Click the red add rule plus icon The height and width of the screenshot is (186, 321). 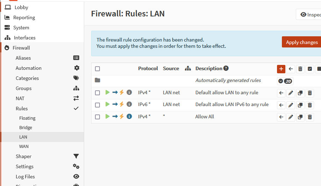[x=281, y=69]
